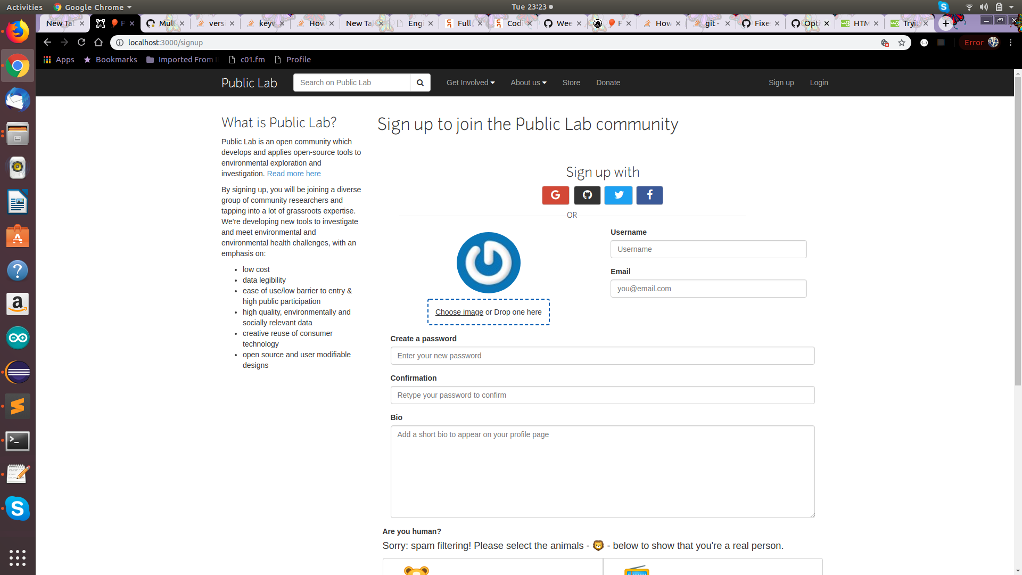Click the Read more here link
1022x575 pixels.
click(294, 174)
